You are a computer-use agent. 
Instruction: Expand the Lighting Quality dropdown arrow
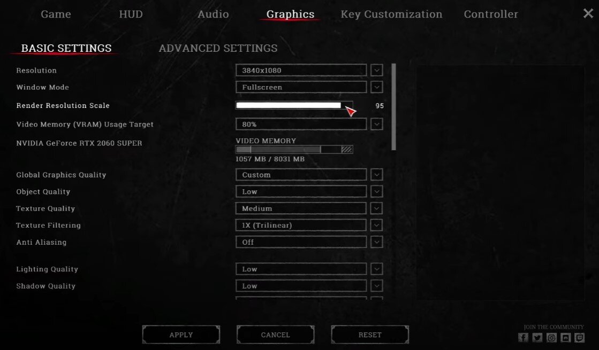[x=377, y=269]
